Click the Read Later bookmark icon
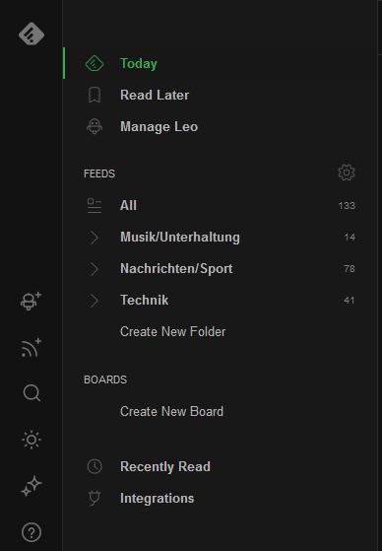Viewport: 382px width, 551px height. [x=95, y=95]
